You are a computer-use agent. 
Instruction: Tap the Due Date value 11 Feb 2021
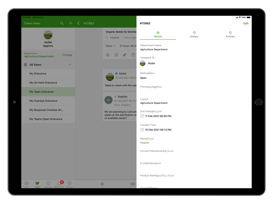[x=158, y=116]
